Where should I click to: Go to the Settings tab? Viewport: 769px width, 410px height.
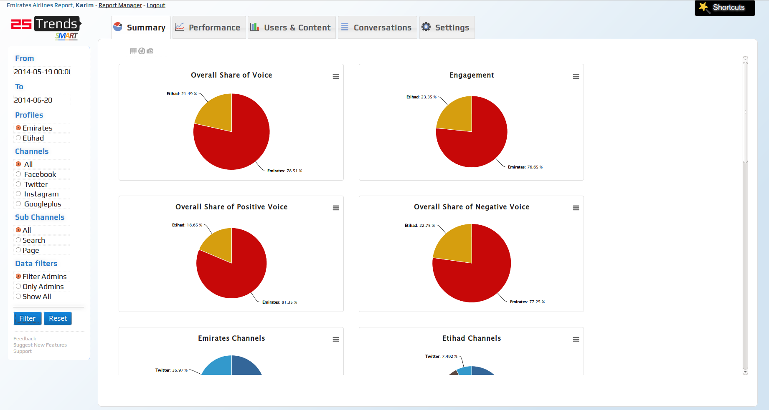[x=447, y=28]
